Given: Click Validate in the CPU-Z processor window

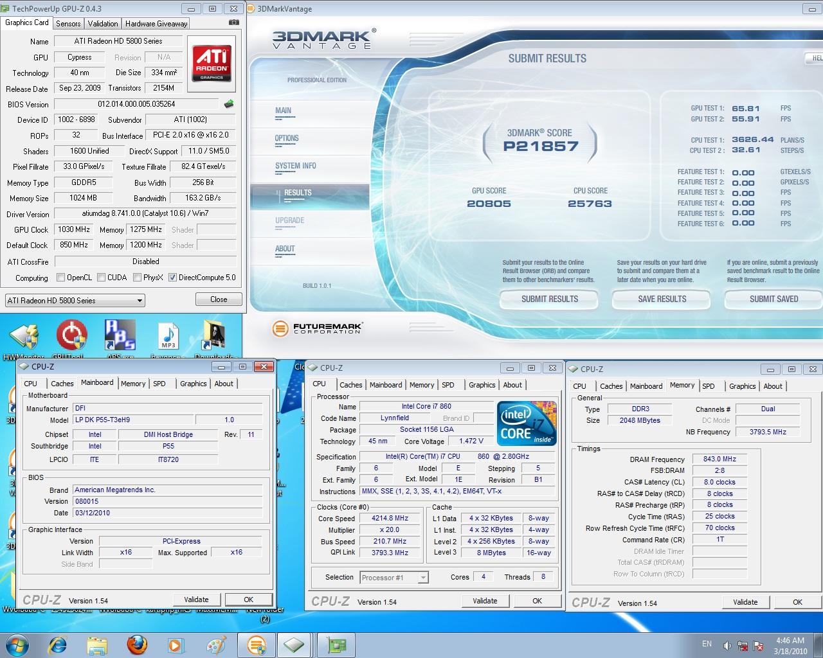Looking at the screenshot, I should [x=485, y=601].
